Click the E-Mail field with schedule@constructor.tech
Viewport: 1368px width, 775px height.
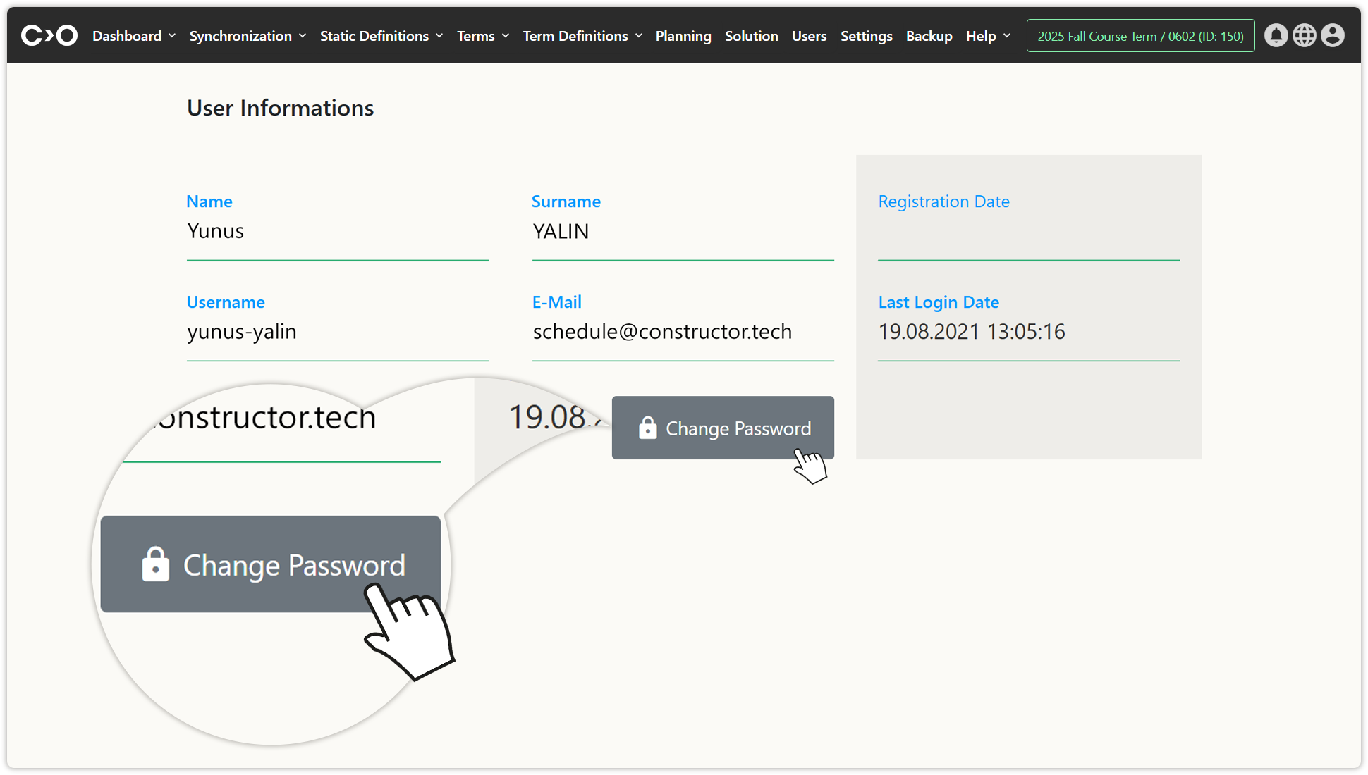pos(682,332)
